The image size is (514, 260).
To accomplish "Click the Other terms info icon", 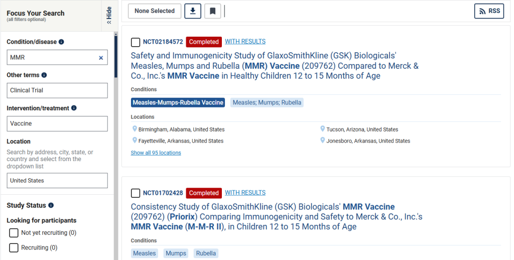I will (44, 75).
